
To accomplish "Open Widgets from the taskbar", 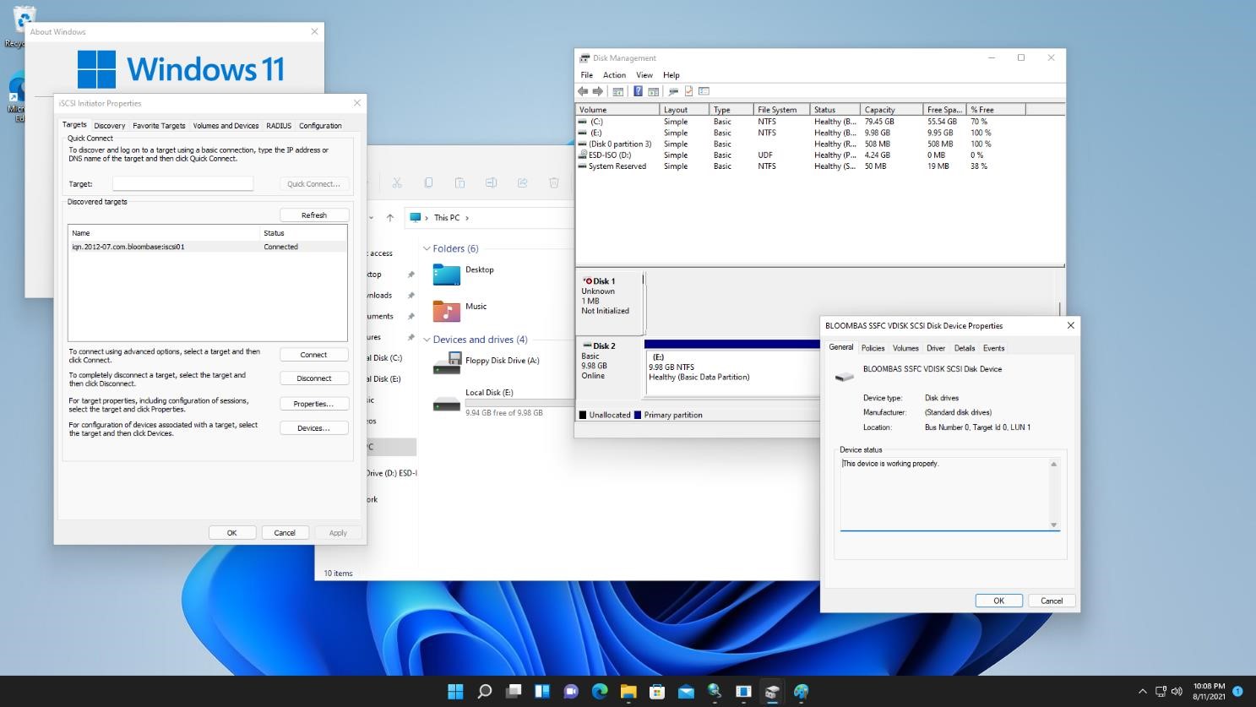I will pos(541,692).
